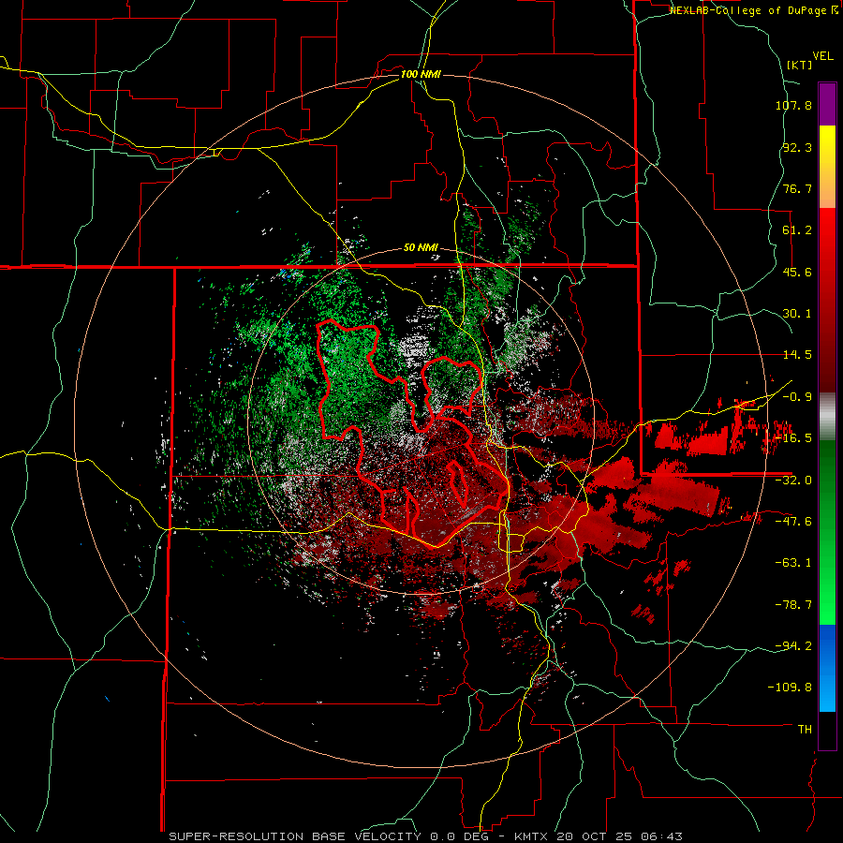Click the 92.3 legend value
This screenshot has width=843, height=843.
pyautogui.click(x=797, y=147)
